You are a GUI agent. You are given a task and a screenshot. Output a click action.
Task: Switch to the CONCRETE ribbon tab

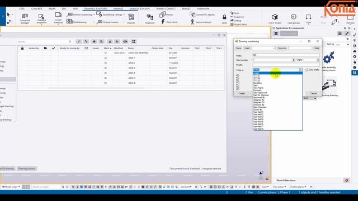tap(36, 9)
